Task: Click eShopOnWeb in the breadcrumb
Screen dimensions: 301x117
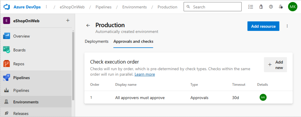Action: (x=72, y=7)
